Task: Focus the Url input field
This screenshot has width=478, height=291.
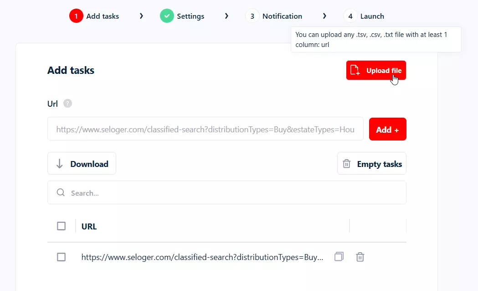Action: tap(205, 129)
